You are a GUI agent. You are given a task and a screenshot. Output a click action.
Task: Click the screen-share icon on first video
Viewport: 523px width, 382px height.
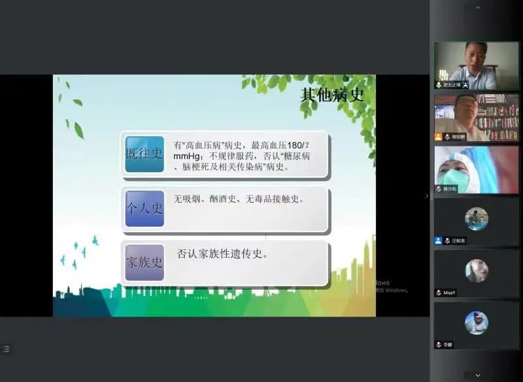465,85
